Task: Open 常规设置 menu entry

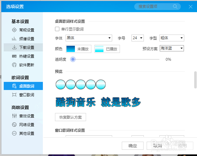Action: pos(23,30)
